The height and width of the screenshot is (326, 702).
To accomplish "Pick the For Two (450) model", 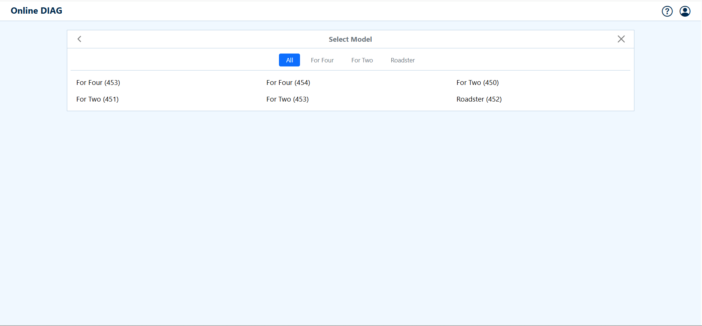I will pos(477,83).
